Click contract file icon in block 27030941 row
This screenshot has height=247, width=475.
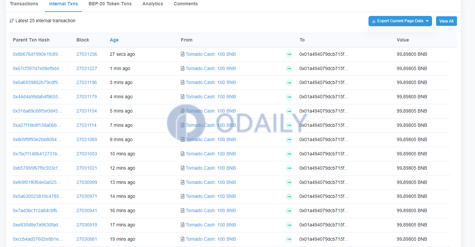click(x=183, y=210)
